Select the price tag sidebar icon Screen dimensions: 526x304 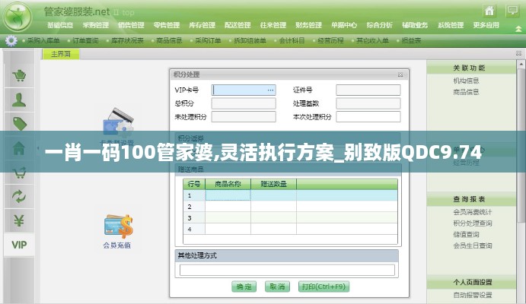[19, 124]
